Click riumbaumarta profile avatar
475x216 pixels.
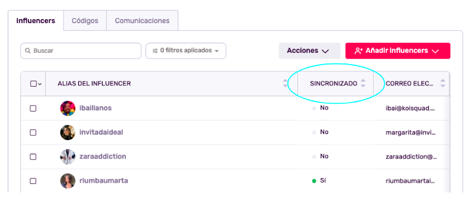68,181
